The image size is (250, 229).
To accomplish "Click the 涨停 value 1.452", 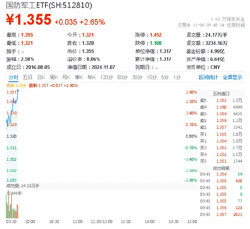I will click(155, 35).
